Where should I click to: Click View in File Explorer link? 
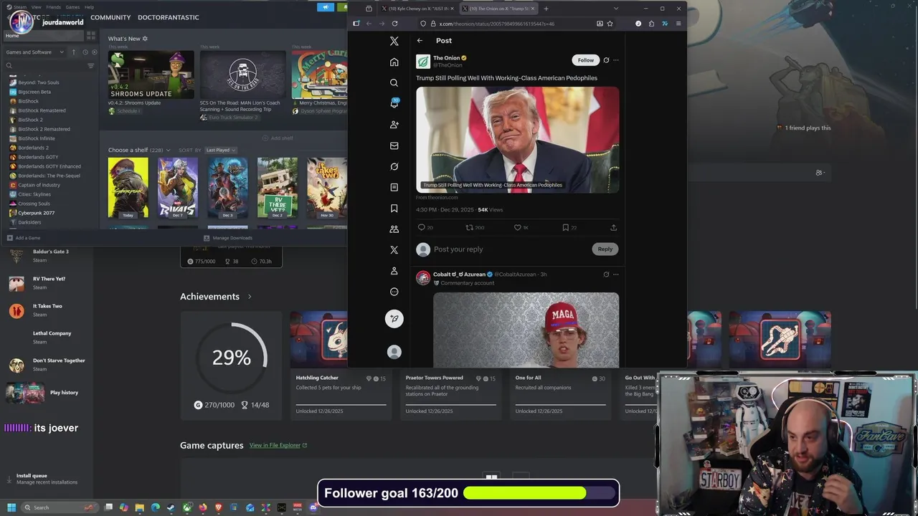[278, 446]
